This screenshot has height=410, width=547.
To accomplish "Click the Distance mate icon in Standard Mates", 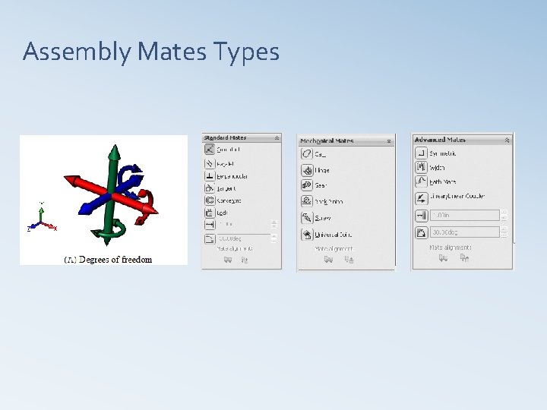I will point(210,225).
